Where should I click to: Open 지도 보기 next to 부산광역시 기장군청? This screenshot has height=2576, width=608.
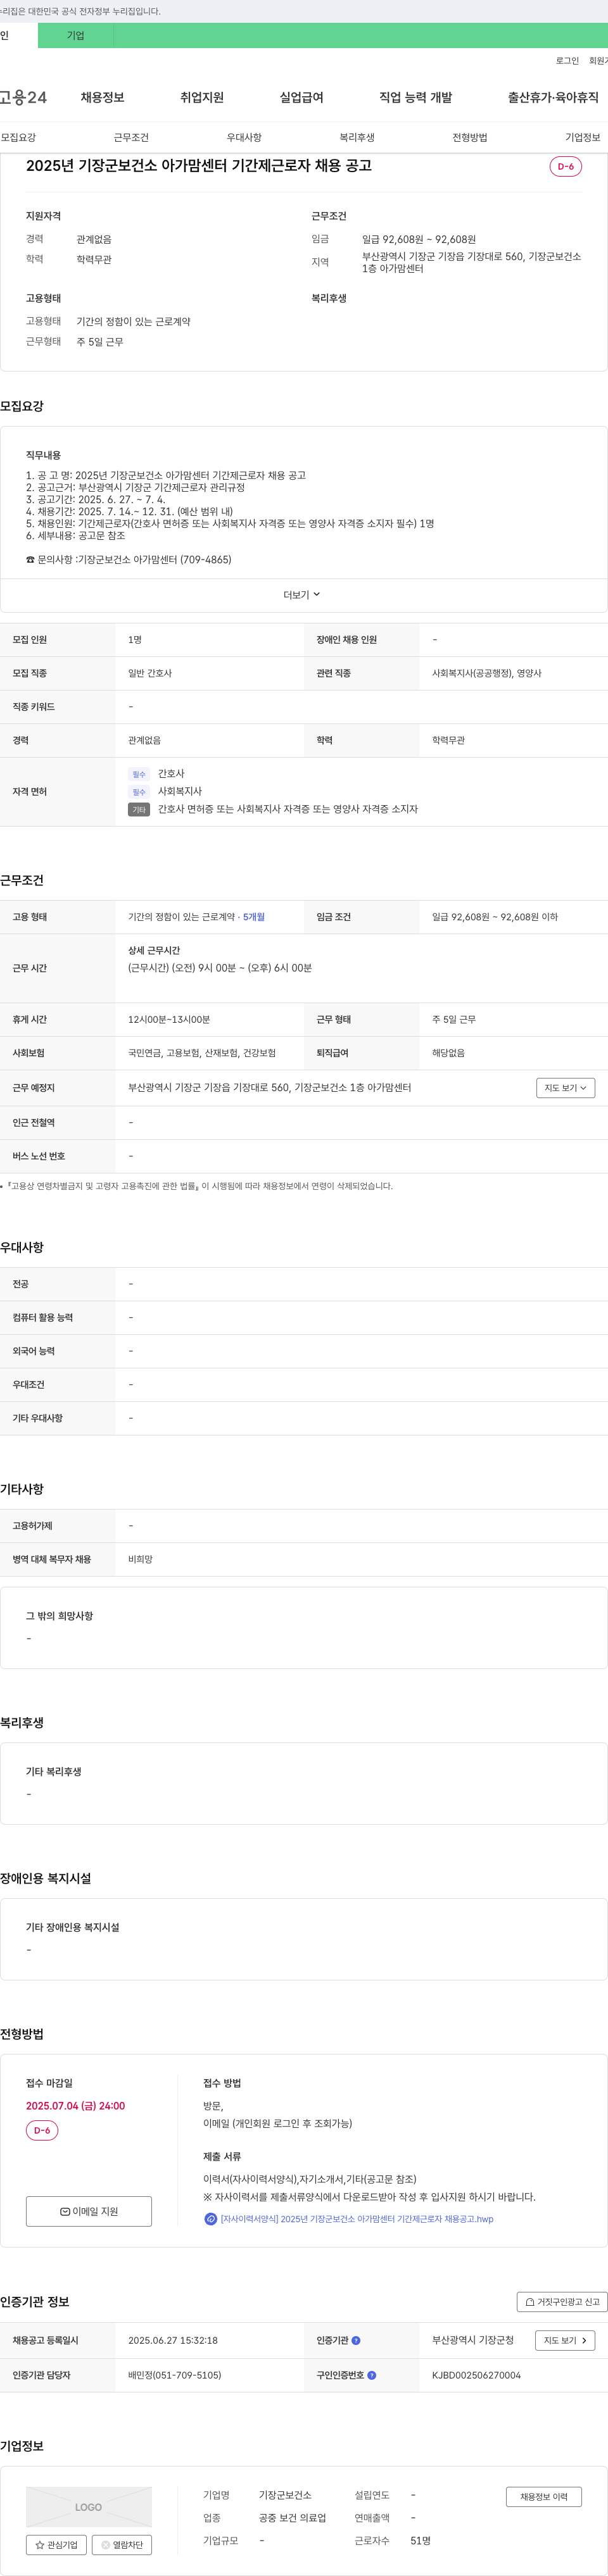click(x=566, y=2341)
